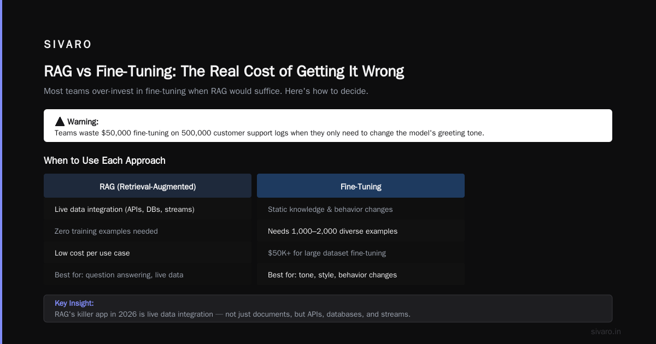Click the headline 'RAG vs Fine-Tuning: The Real Cost'

[x=224, y=72]
